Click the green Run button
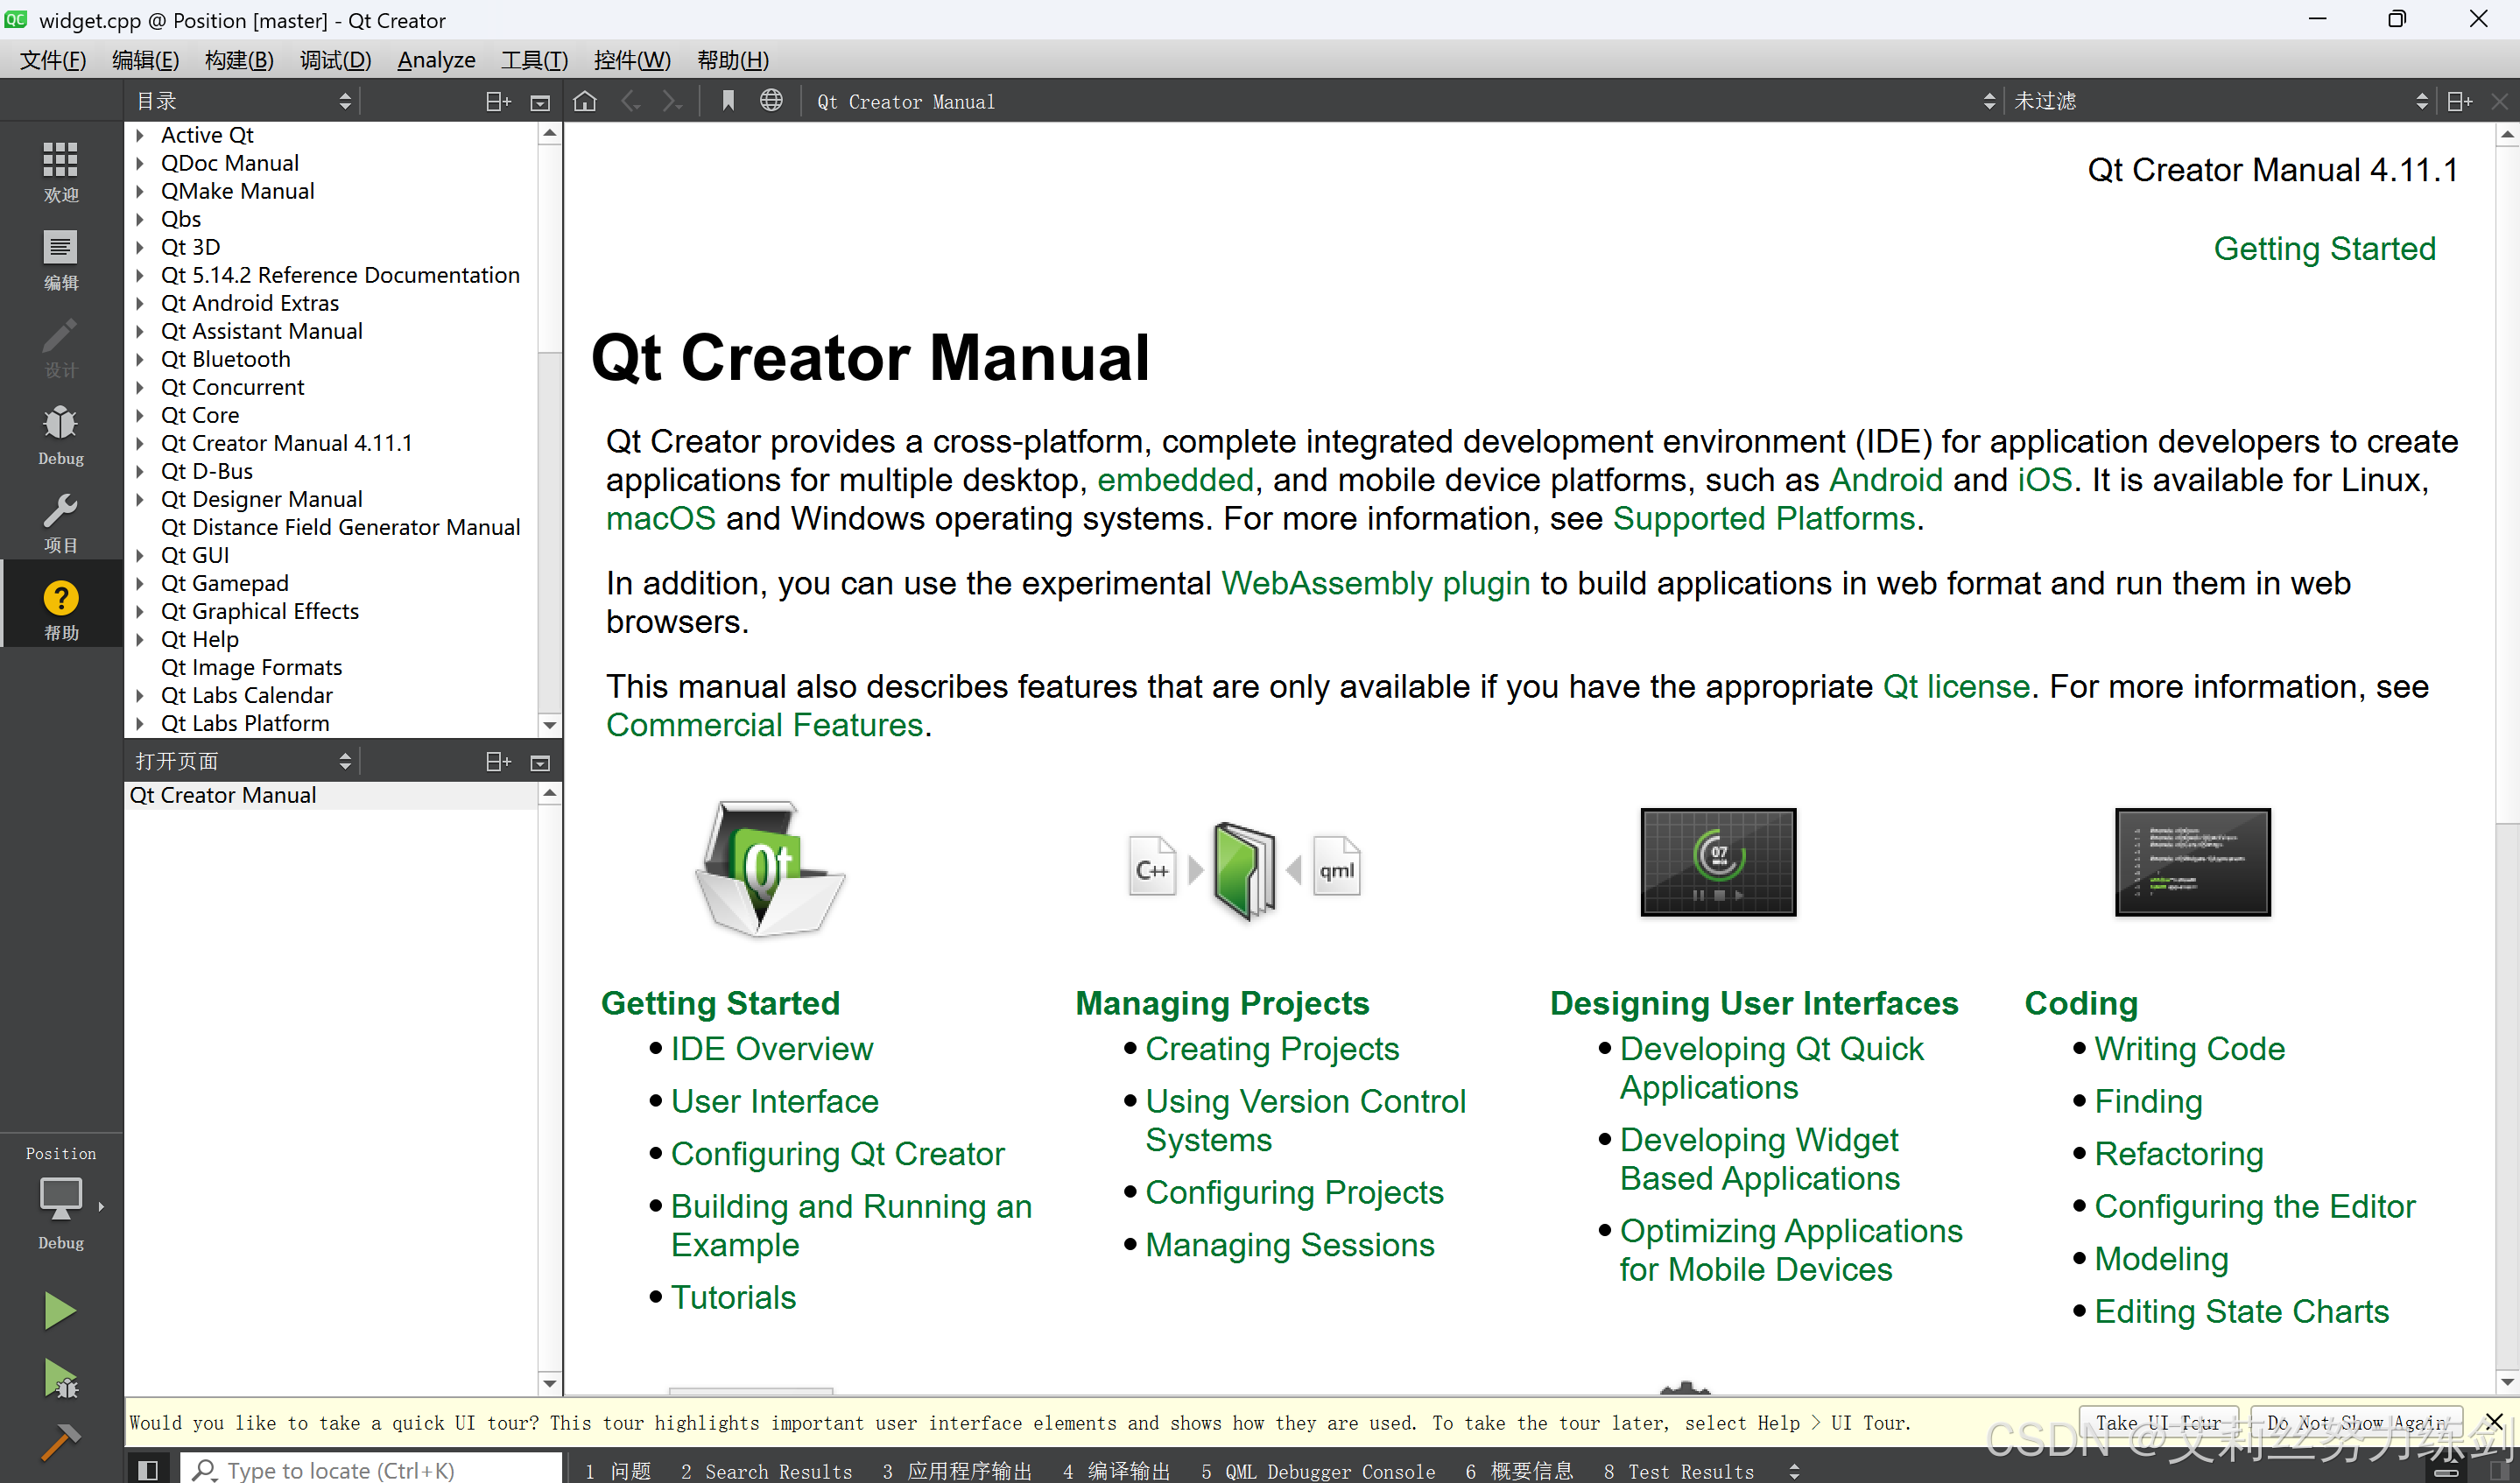The height and width of the screenshot is (1483, 2520). [60, 1310]
